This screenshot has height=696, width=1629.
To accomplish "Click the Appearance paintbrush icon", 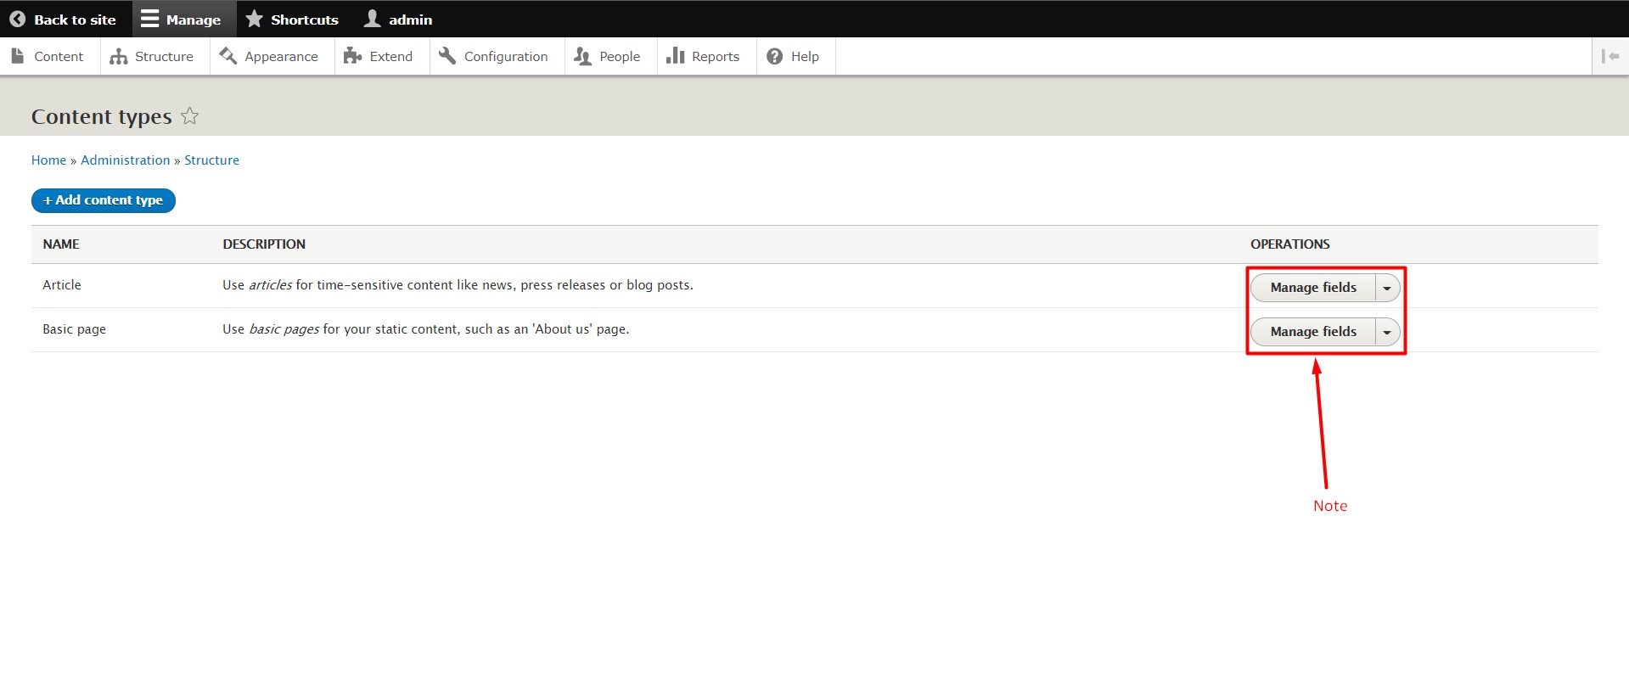I will click(227, 56).
